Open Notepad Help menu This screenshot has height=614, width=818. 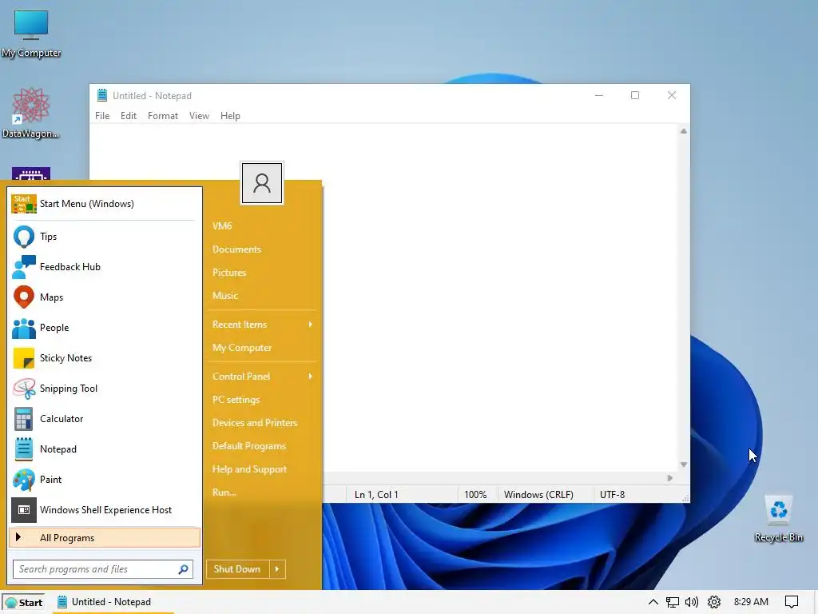tap(230, 116)
